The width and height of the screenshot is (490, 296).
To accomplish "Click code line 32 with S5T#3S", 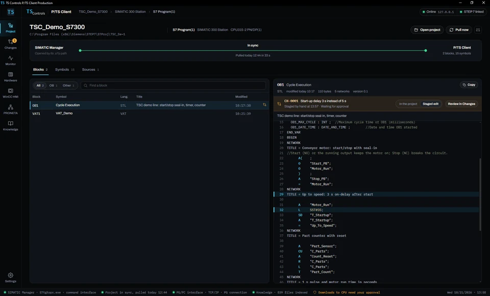I will point(376,210).
